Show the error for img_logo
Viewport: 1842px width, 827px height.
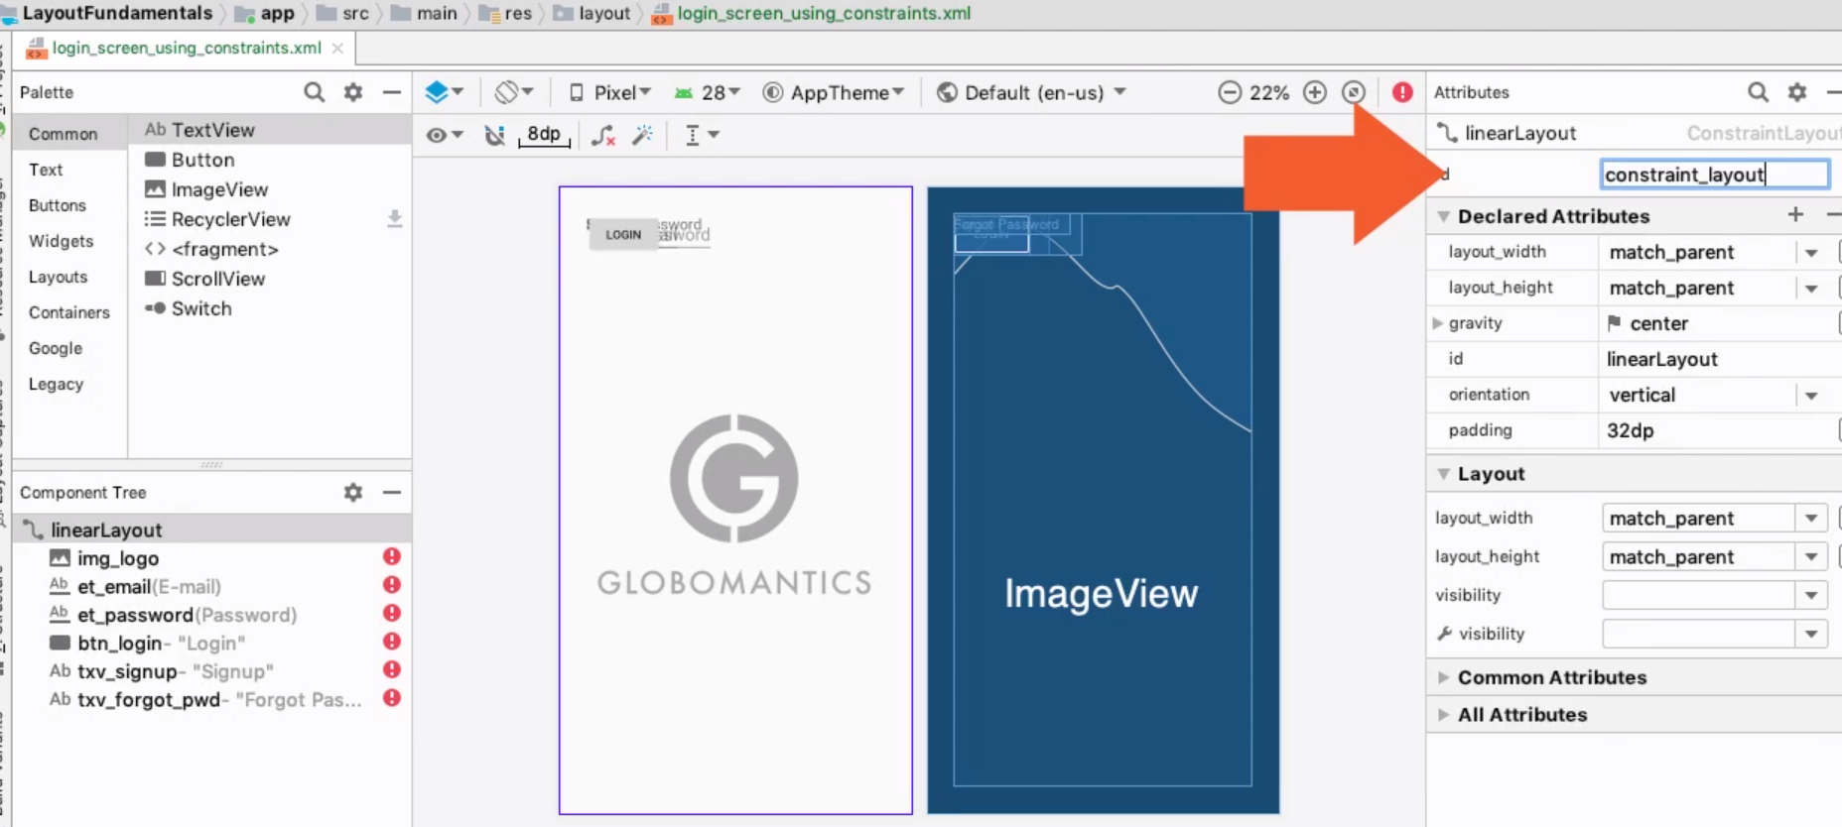392,556
